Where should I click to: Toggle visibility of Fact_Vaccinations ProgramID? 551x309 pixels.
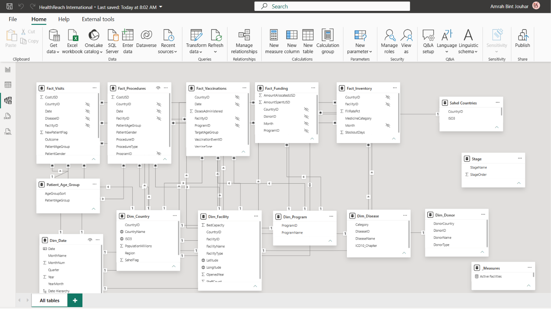click(x=237, y=125)
